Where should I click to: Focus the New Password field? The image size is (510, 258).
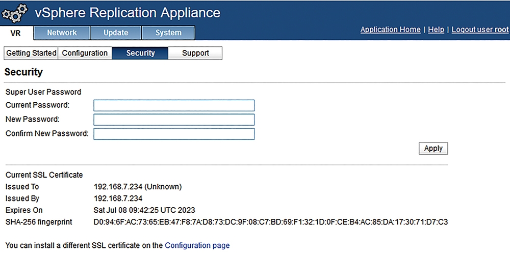[174, 120]
